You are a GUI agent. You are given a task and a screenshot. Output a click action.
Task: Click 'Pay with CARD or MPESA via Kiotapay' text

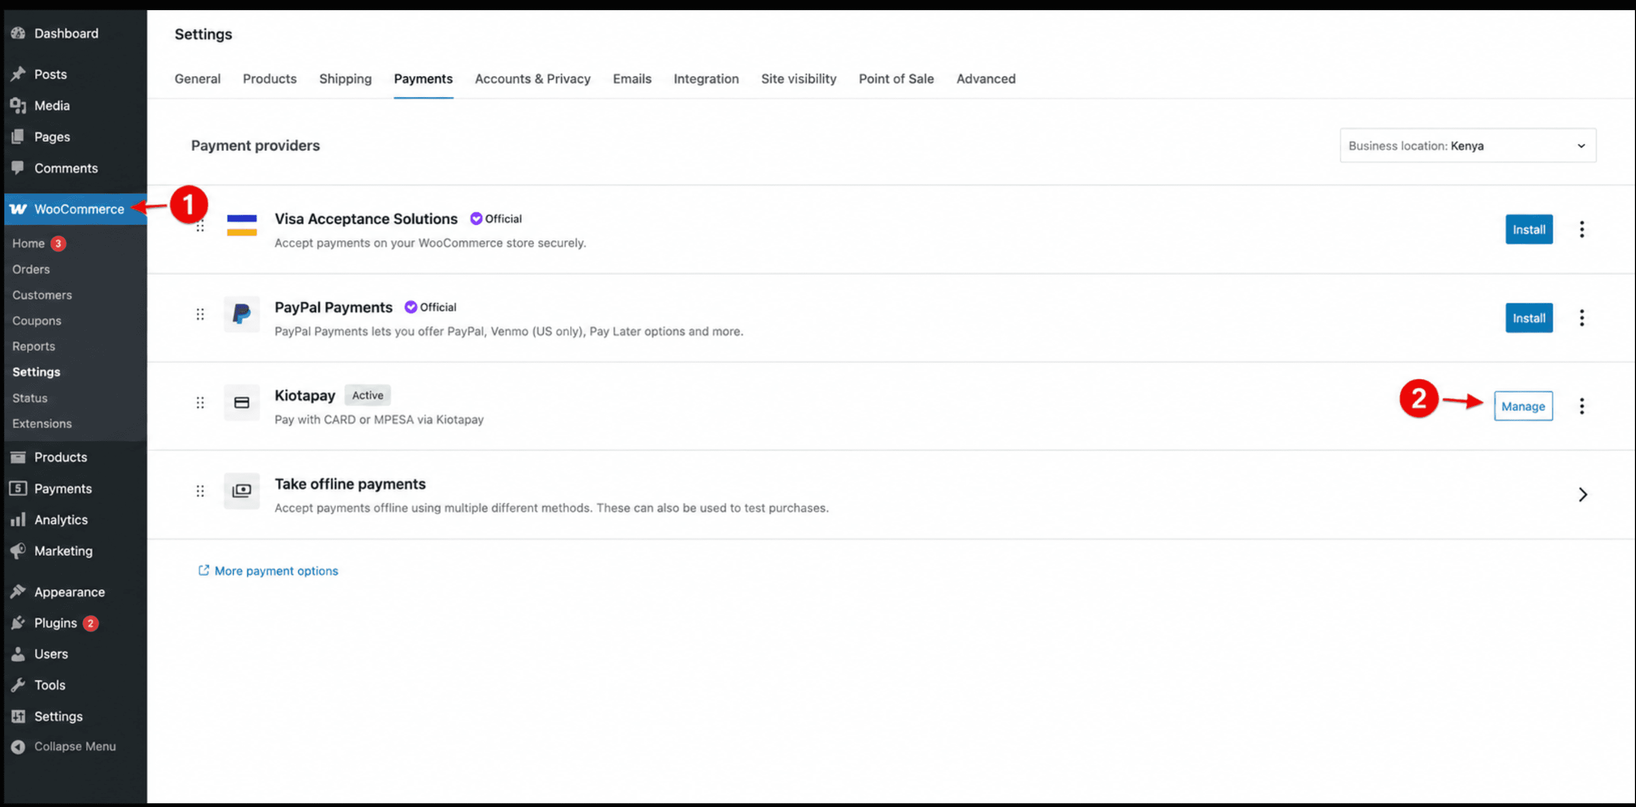click(379, 420)
